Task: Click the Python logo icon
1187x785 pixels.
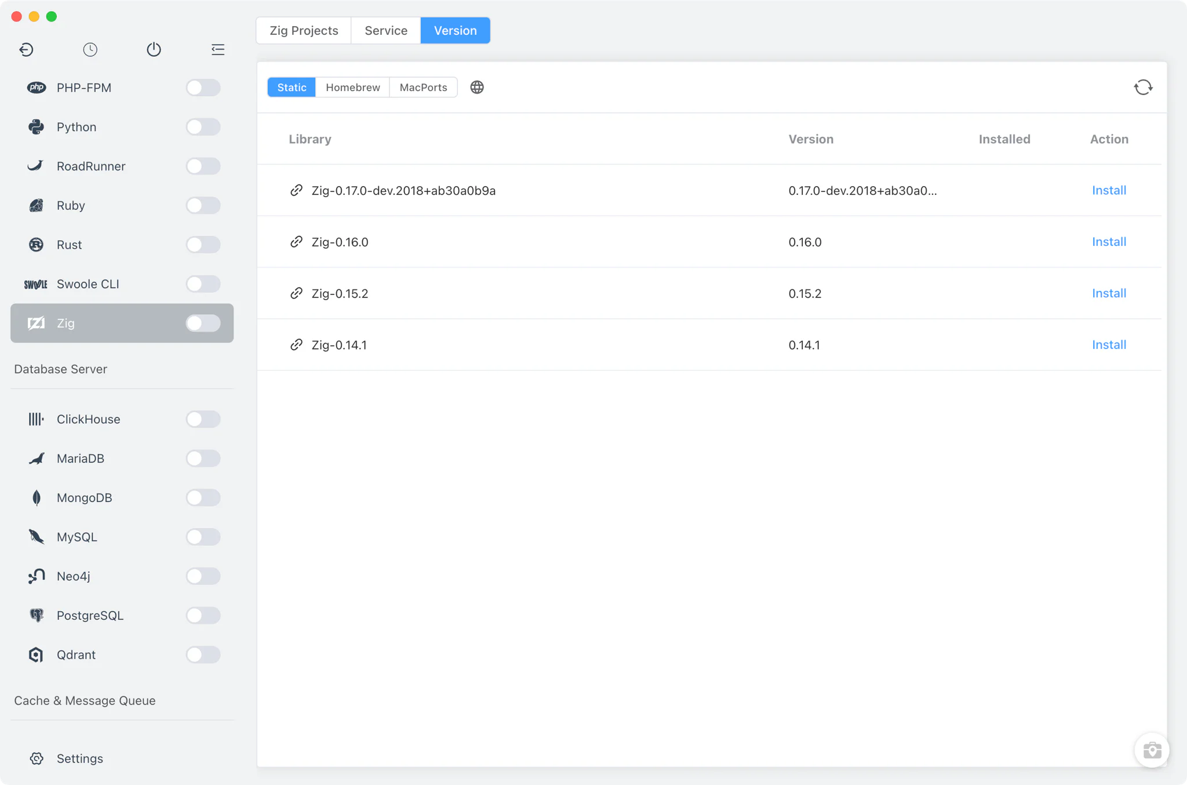Action: pyautogui.click(x=37, y=127)
